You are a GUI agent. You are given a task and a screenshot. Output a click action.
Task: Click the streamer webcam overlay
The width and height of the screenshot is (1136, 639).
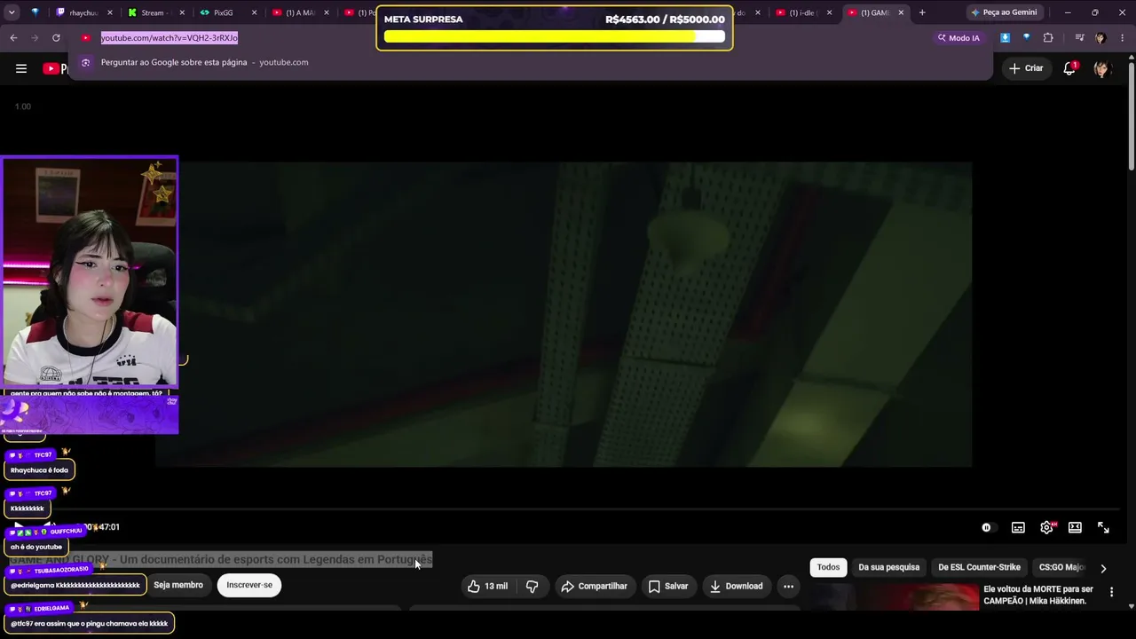[90, 272]
